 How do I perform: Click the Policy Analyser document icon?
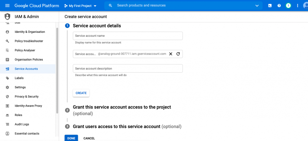tap(8, 50)
